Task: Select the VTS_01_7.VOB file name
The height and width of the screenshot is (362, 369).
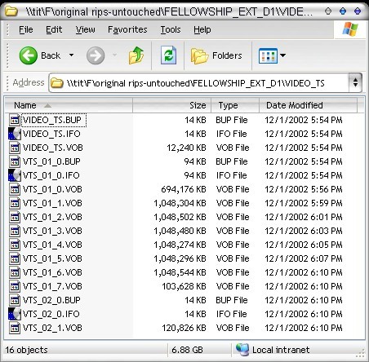Action: coord(52,286)
